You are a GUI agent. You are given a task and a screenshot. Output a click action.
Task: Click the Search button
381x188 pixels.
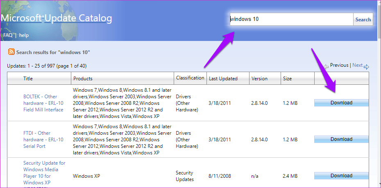(363, 19)
